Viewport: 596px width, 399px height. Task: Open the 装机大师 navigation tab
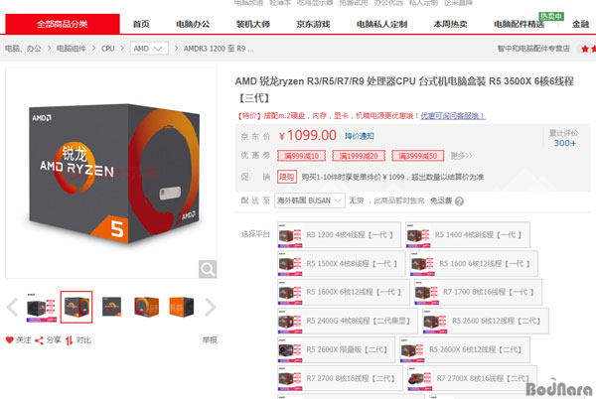point(253,24)
